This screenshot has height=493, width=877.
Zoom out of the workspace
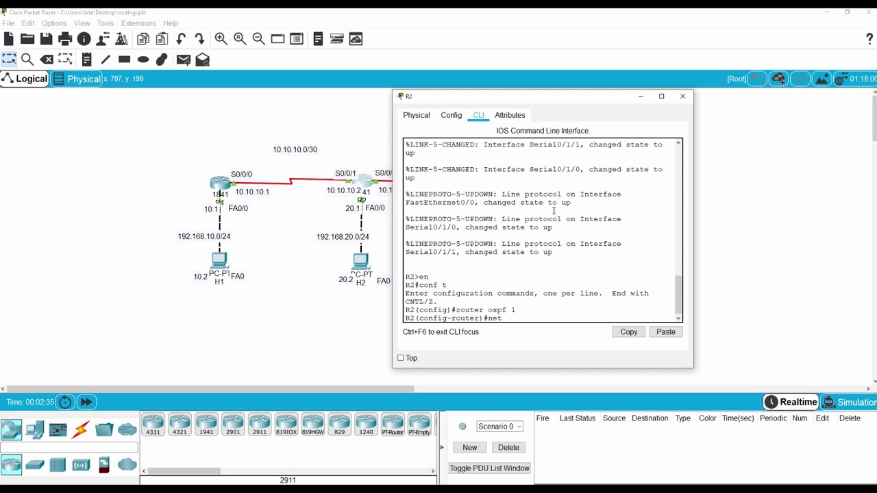(x=258, y=39)
